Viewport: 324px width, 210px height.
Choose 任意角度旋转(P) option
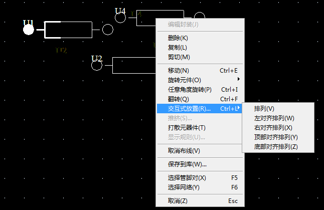(190, 90)
